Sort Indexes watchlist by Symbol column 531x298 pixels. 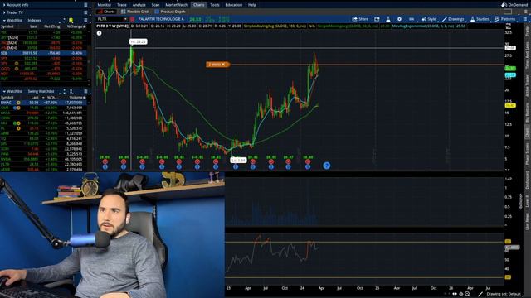coord(7,26)
